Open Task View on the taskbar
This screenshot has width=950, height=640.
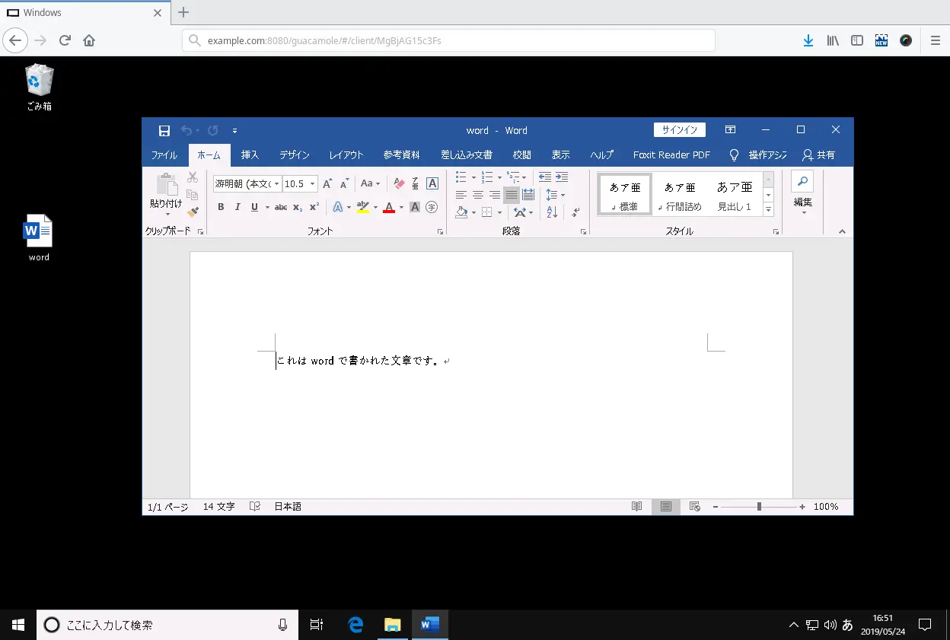(x=317, y=625)
